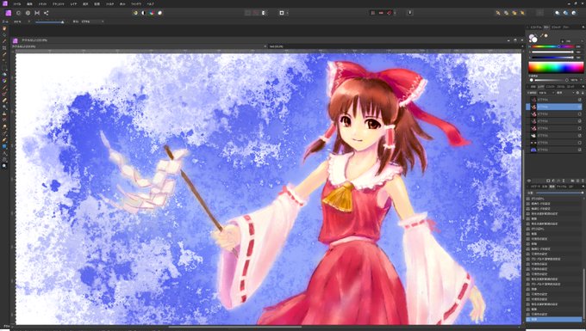Select the Crop tool in tools panel
The width and height of the screenshot is (586, 331).
click(4, 48)
